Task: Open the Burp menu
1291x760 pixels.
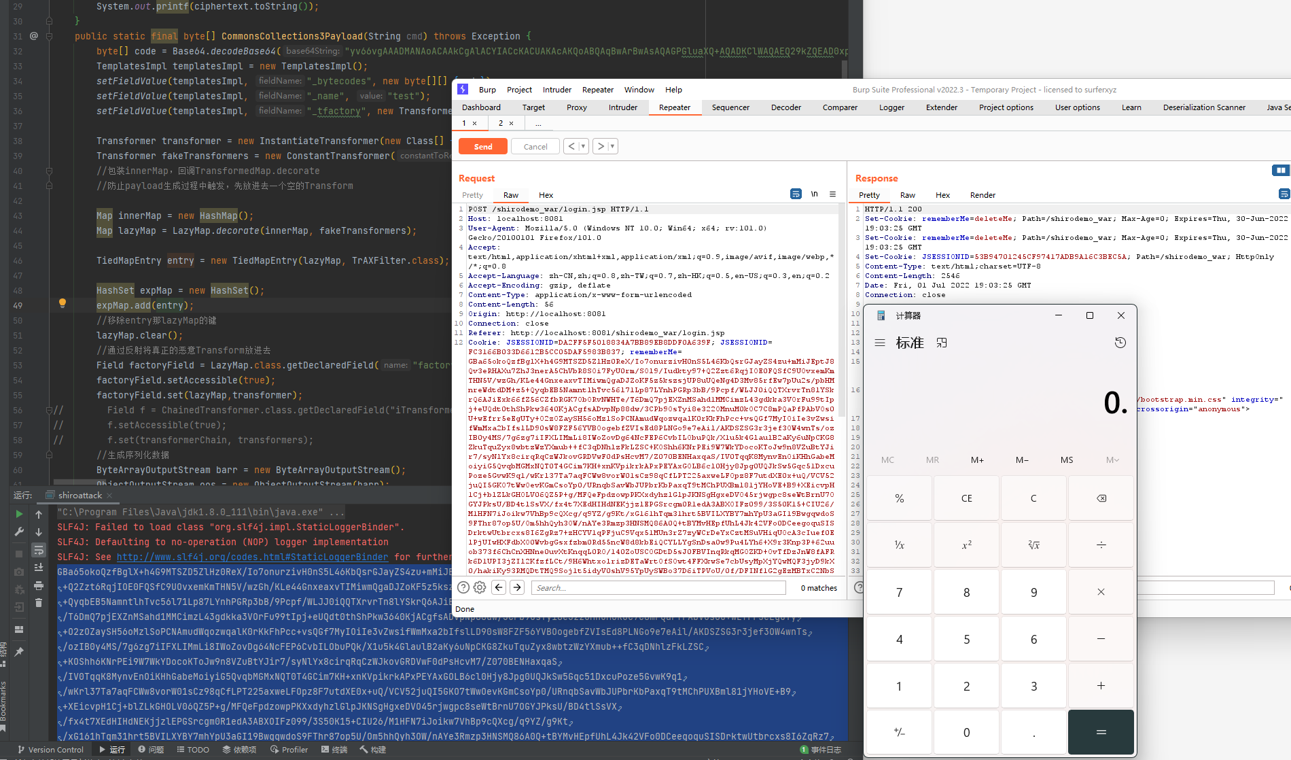Action: coord(487,90)
